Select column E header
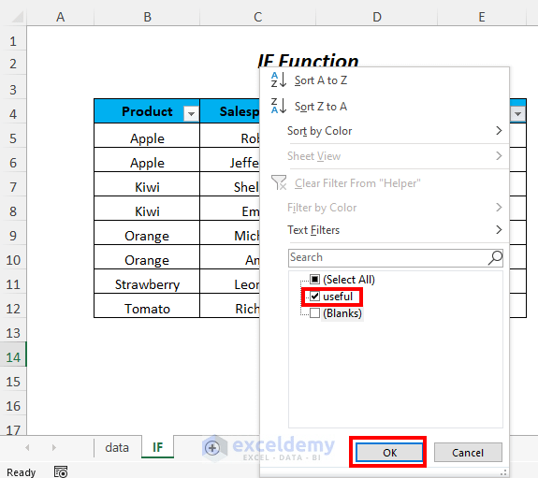The image size is (538, 478). (x=482, y=17)
